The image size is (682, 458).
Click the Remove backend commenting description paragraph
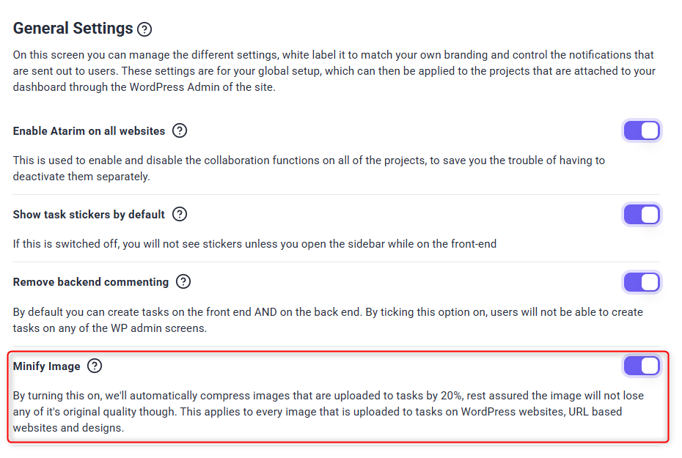point(327,320)
